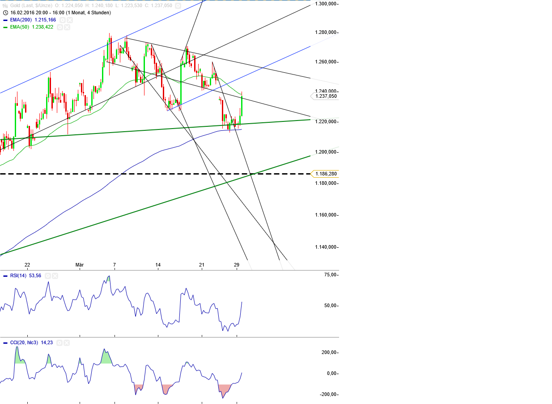Open RSI(14) settings via its gear icon

click(x=48, y=276)
